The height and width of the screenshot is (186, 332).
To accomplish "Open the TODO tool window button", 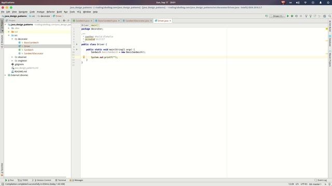I will click(x=23, y=180).
